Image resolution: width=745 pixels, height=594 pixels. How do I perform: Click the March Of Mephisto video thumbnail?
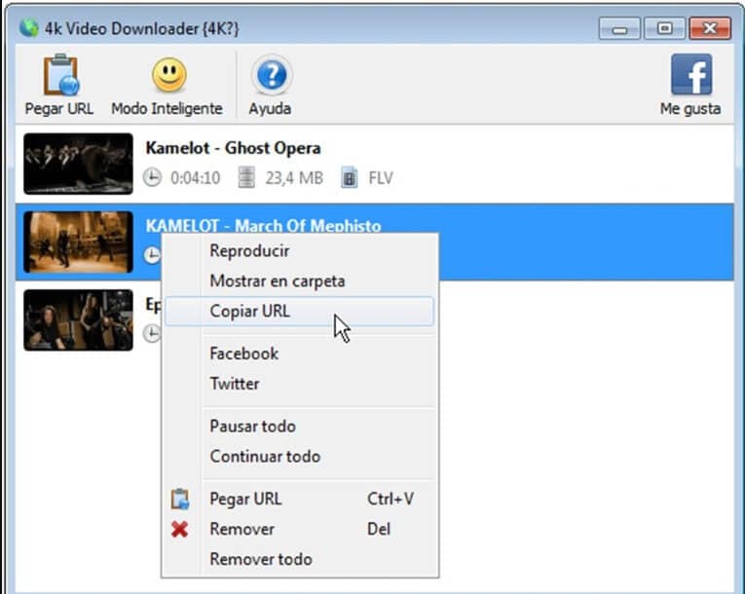(79, 241)
